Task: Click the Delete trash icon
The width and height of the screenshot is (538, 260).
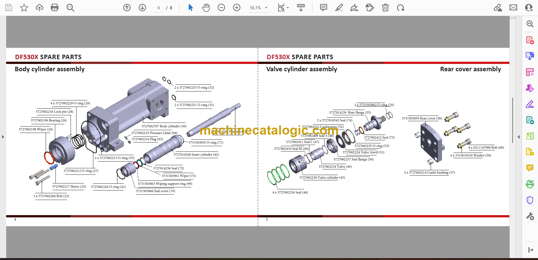Action: click(x=386, y=8)
